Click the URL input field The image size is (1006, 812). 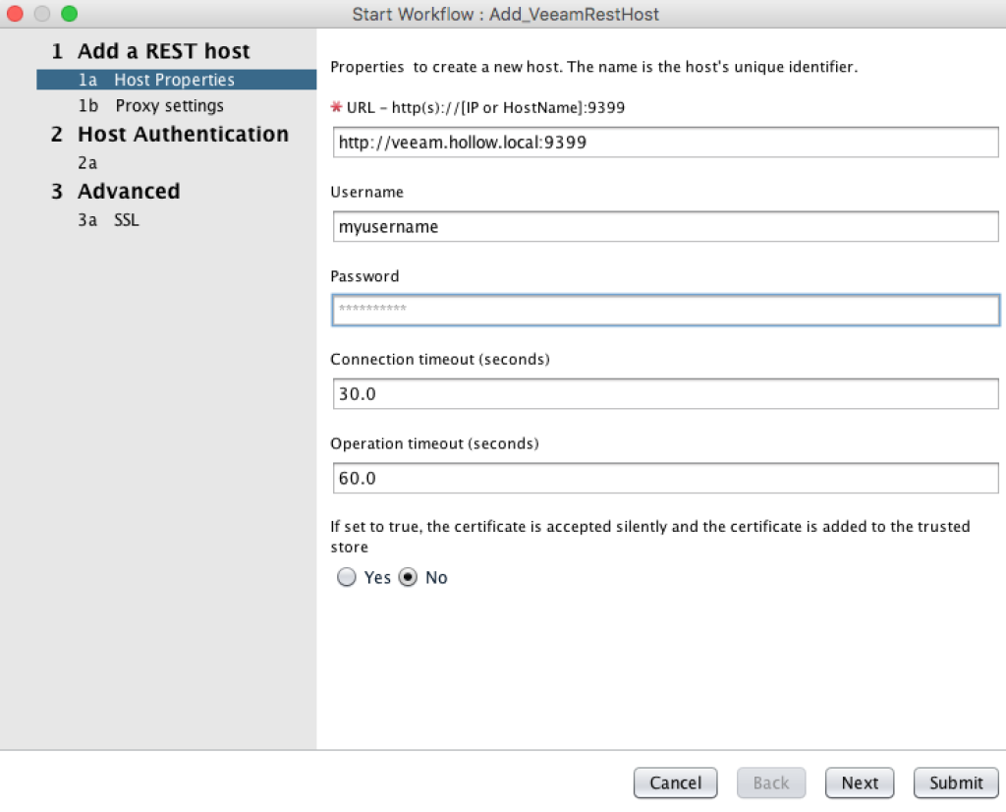pyautogui.click(x=664, y=142)
